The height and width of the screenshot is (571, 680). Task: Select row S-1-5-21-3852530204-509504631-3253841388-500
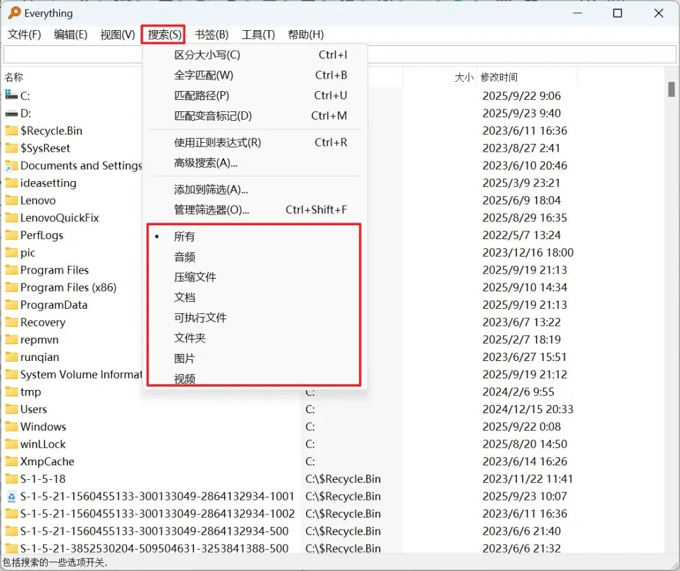154,548
